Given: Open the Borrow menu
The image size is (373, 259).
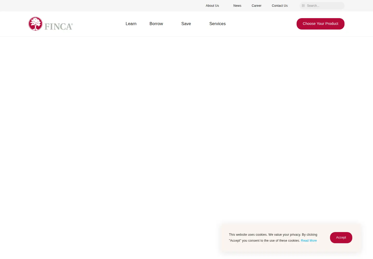Looking at the screenshot, I should (156, 24).
